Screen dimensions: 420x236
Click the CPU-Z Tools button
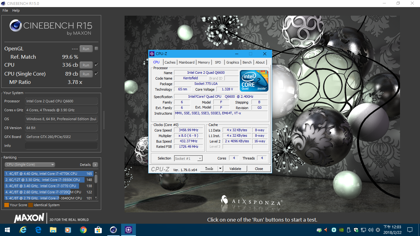pos(209,169)
